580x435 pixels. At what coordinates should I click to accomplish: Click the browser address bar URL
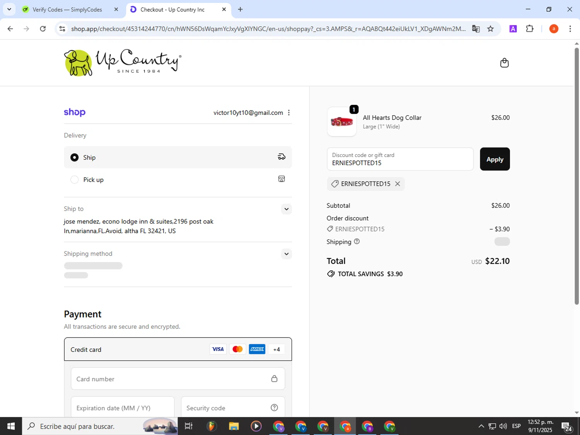(268, 29)
